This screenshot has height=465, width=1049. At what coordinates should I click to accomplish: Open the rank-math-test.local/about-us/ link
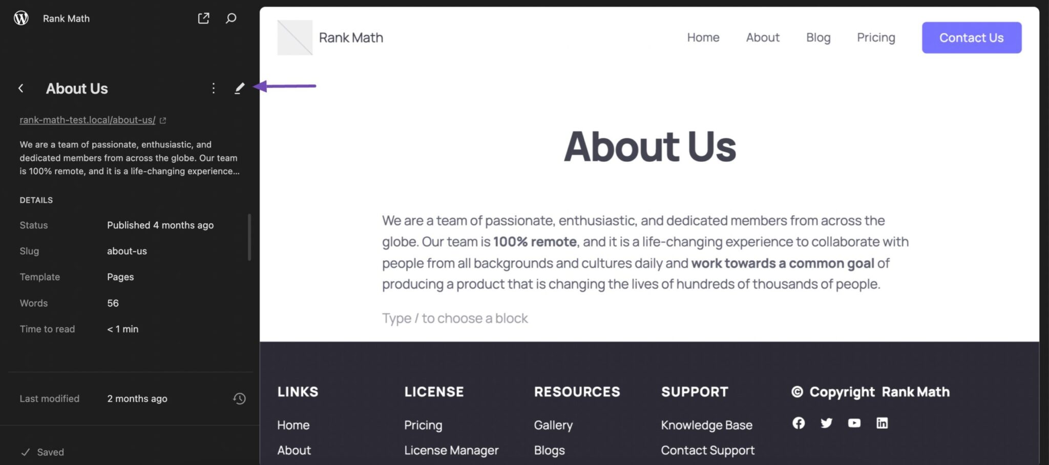coord(88,120)
